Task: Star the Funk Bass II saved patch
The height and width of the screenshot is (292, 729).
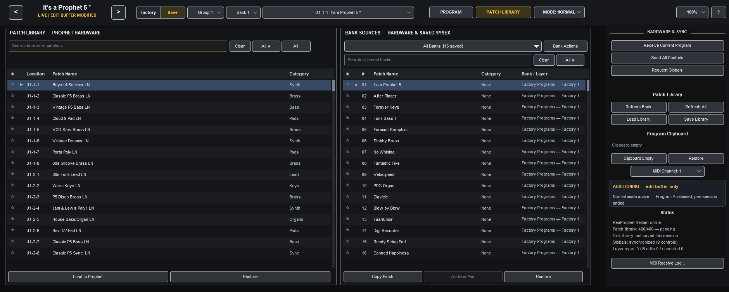Action: point(347,118)
